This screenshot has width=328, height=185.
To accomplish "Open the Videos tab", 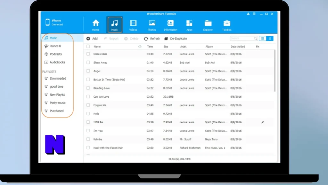I will [x=133, y=25].
